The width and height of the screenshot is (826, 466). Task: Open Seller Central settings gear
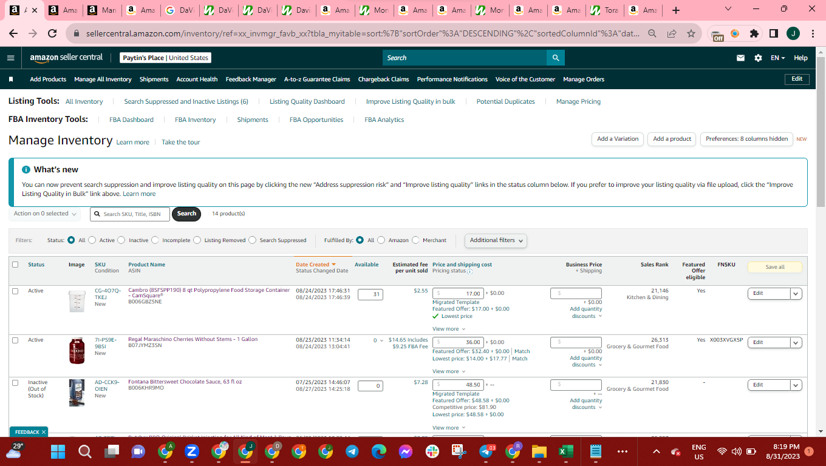click(758, 58)
